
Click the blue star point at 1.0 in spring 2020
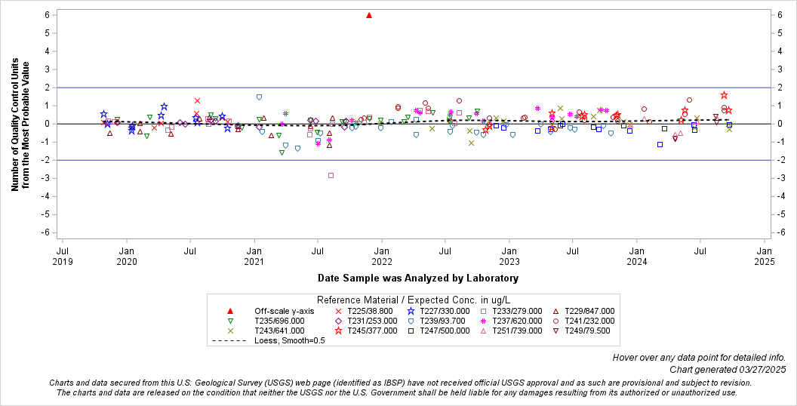click(x=165, y=106)
